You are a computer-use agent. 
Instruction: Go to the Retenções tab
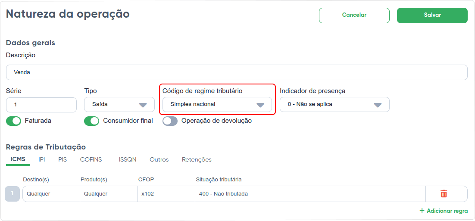pyautogui.click(x=197, y=159)
